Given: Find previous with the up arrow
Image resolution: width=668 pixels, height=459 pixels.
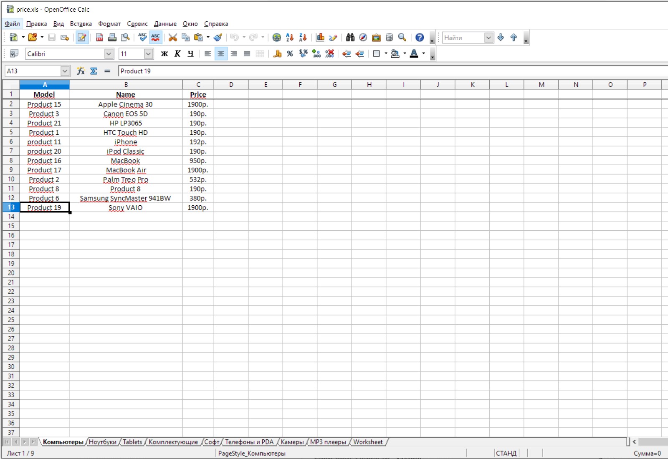Looking at the screenshot, I should pyautogui.click(x=514, y=38).
